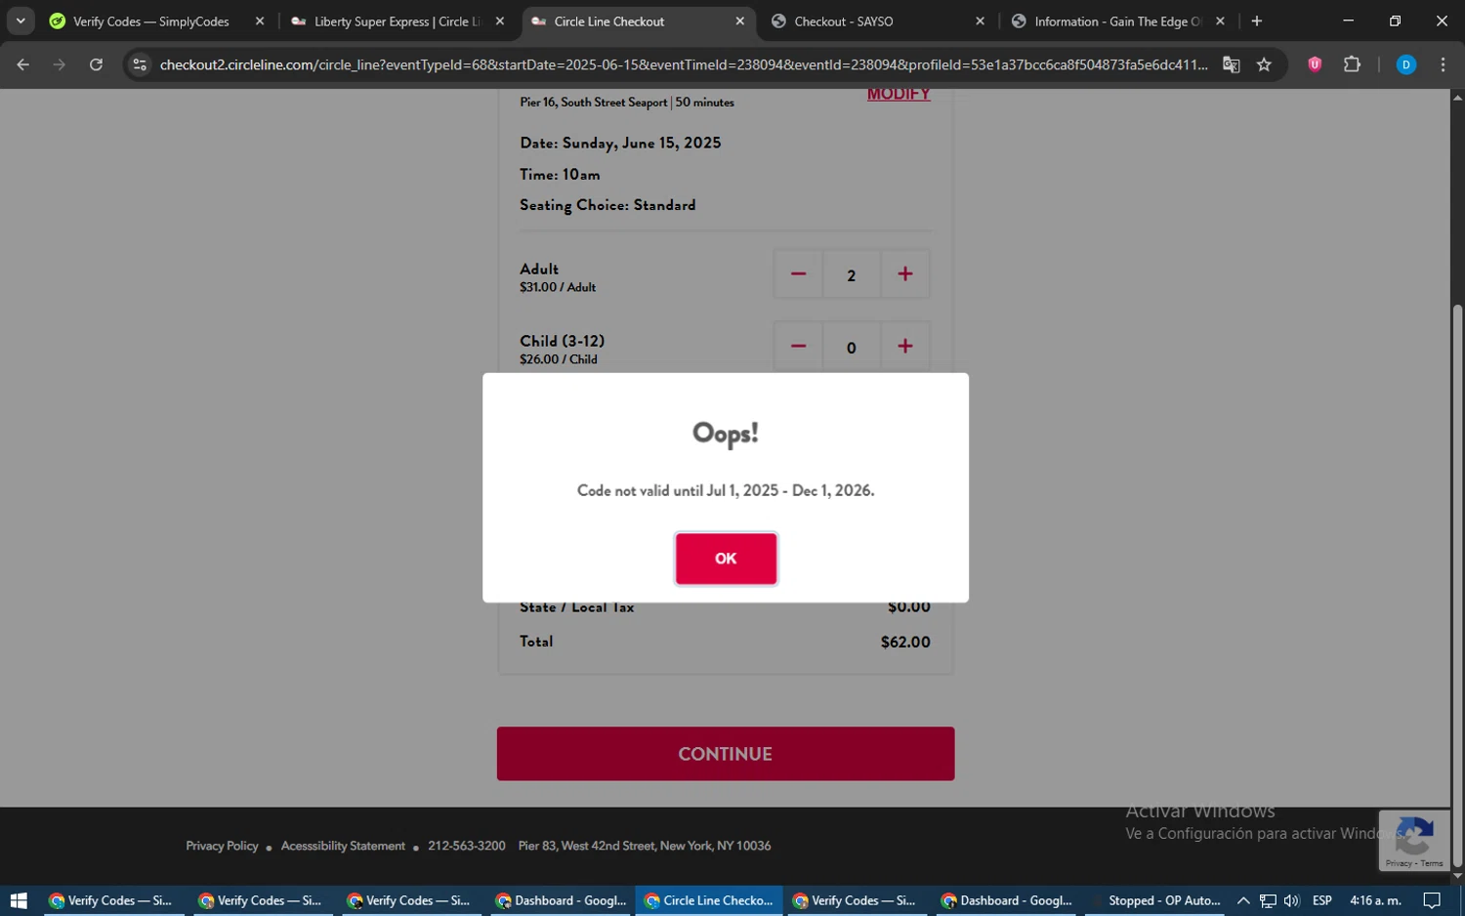Click Total amount $62.00

pyautogui.click(x=905, y=642)
